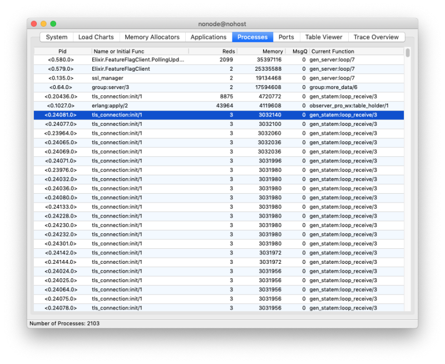Switch to the System tab

click(x=56, y=37)
